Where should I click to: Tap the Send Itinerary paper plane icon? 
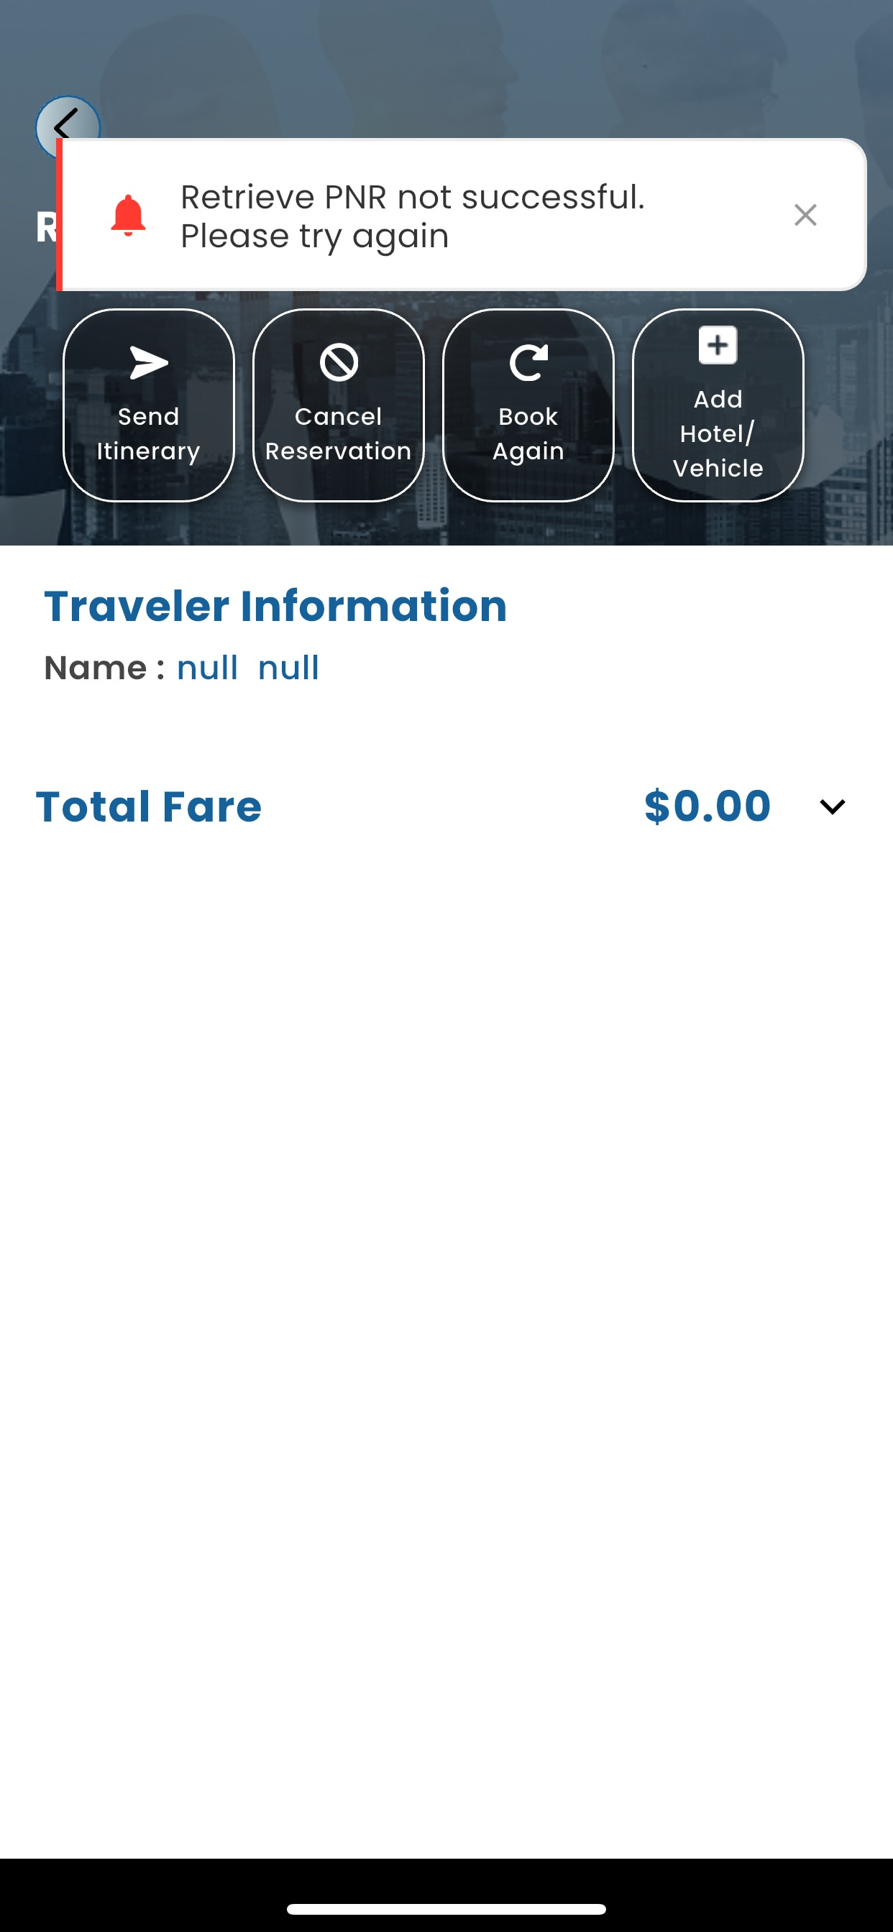(149, 363)
